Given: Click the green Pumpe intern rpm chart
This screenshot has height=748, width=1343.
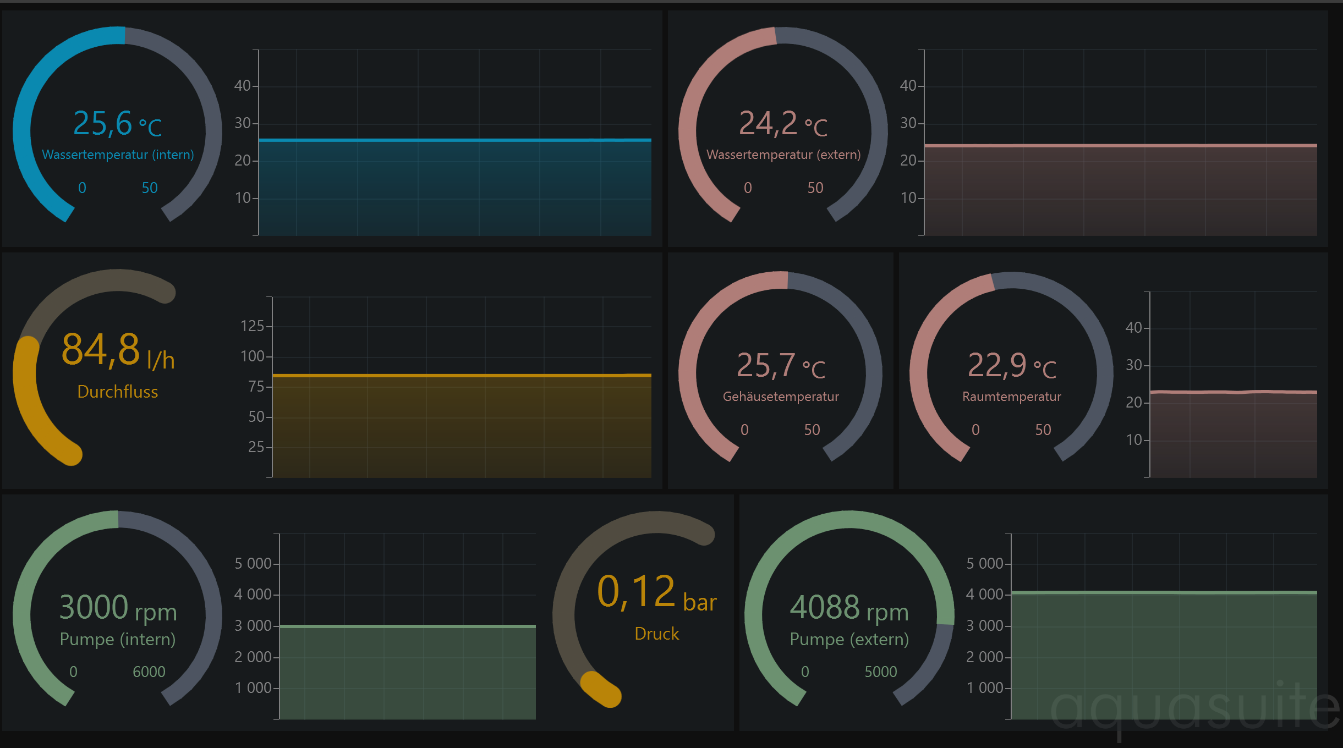Looking at the screenshot, I should coord(407,672).
